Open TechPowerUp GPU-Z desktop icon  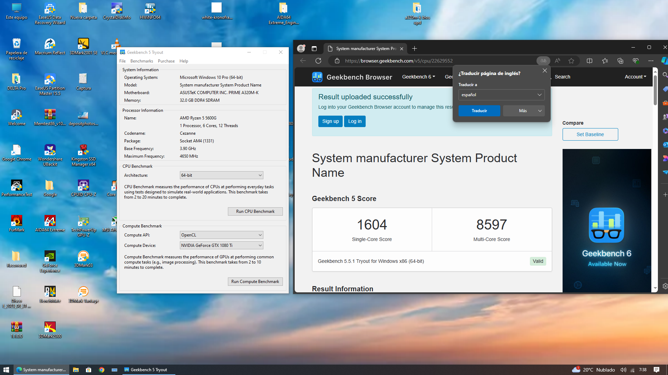click(83, 226)
